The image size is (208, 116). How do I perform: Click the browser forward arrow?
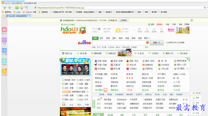[10, 8]
